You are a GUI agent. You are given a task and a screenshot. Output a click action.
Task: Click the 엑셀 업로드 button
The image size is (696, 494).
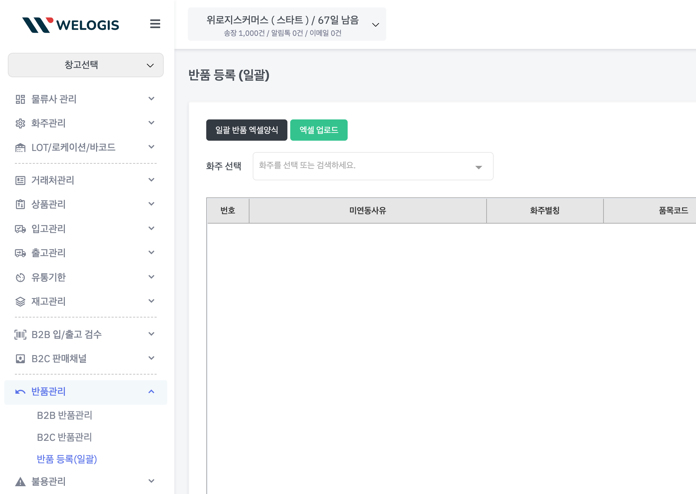(x=319, y=130)
